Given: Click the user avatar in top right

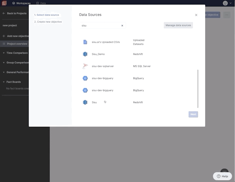Looking at the screenshot, I should (x=225, y=3).
